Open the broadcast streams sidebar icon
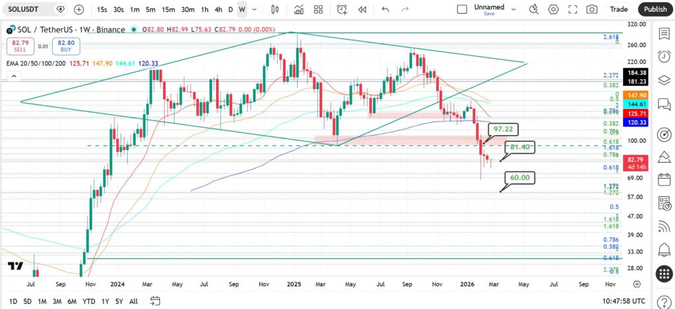The image size is (675, 309). [x=664, y=225]
